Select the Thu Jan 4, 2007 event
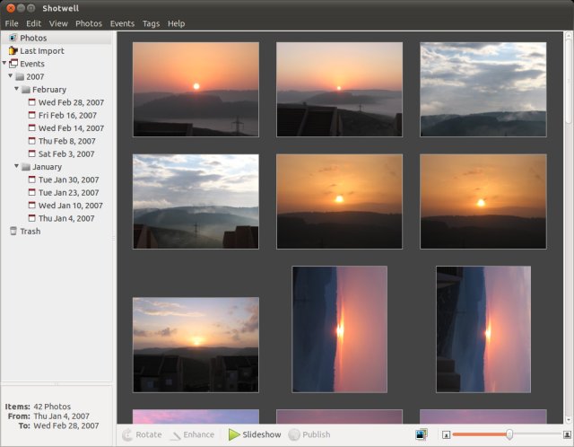This screenshot has height=447, width=574. (x=67, y=218)
